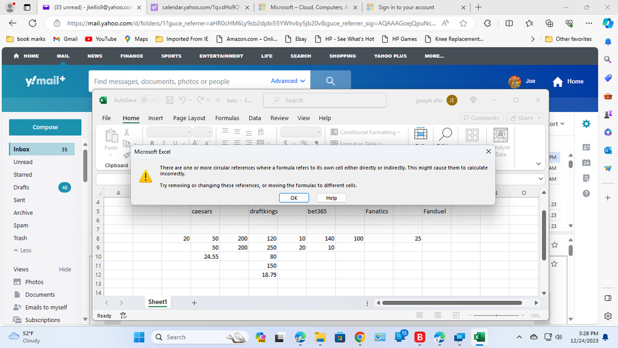This screenshot has height=348, width=618.
Task: Switch to the Page Layout tab
Action: (x=189, y=118)
